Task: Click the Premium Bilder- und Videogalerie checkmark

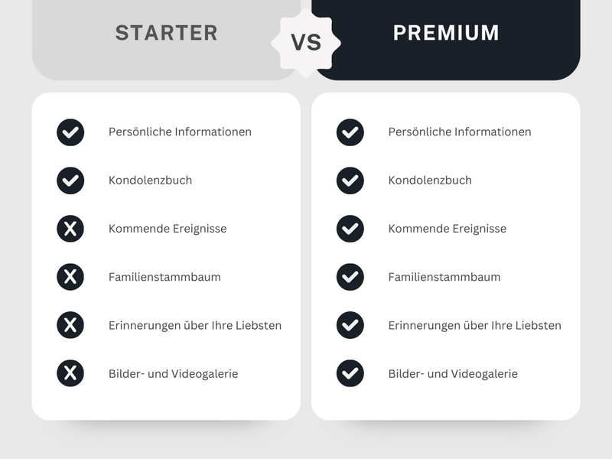Action: (350, 373)
